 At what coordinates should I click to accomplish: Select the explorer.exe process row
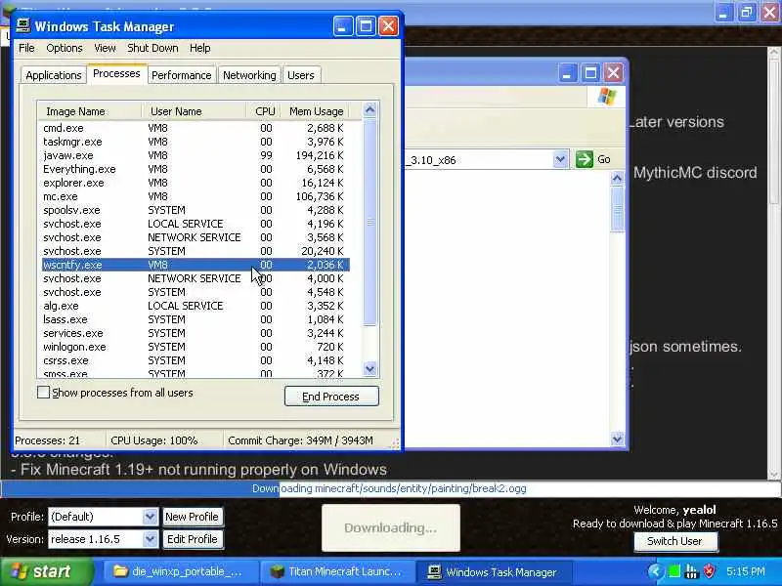(195, 183)
